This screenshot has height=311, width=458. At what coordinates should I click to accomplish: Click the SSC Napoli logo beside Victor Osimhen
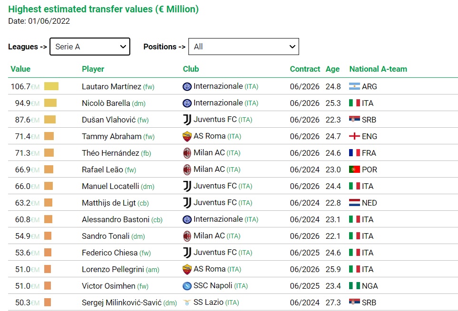[x=187, y=286]
